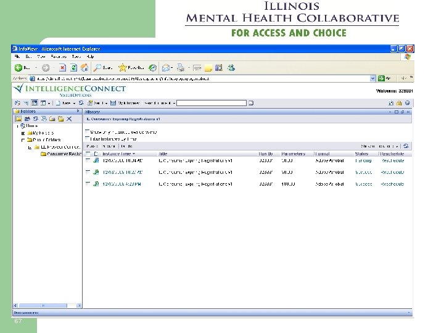Expand the My Folders tree node
Viewport: 444px width, 333px height.
coord(23,133)
